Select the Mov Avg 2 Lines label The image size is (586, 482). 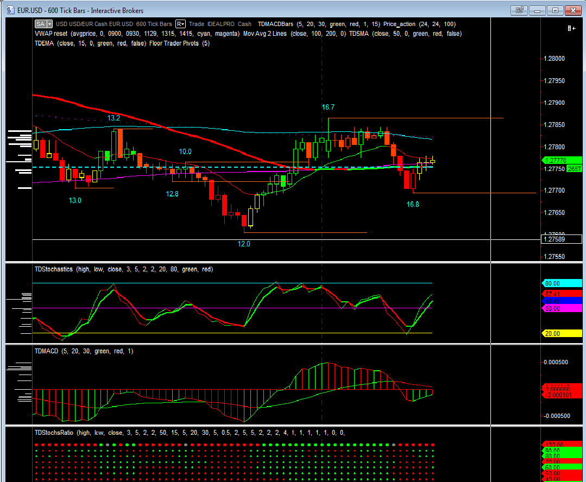click(x=294, y=34)
